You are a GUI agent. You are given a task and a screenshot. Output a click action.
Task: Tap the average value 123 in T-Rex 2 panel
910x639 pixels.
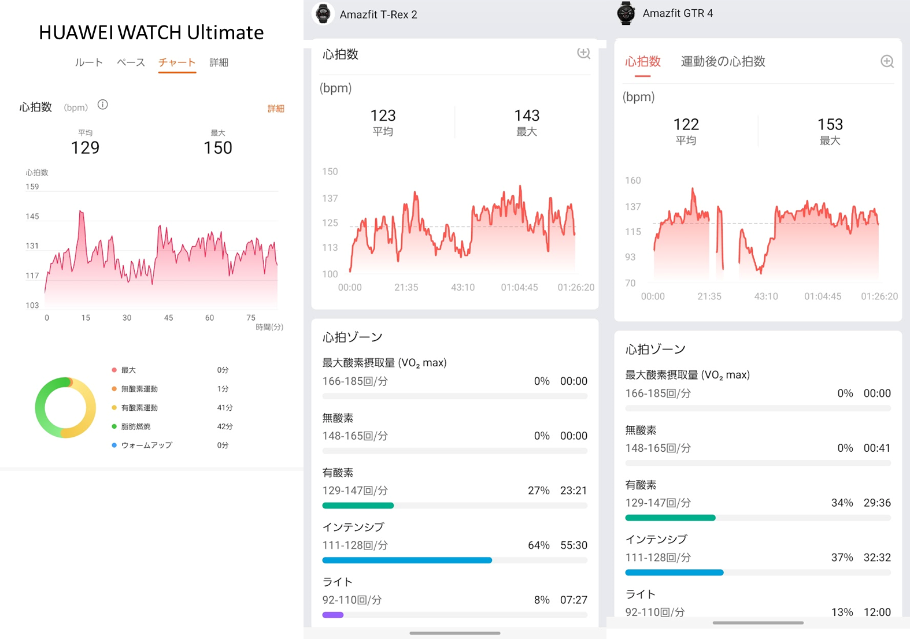[383, 116]
